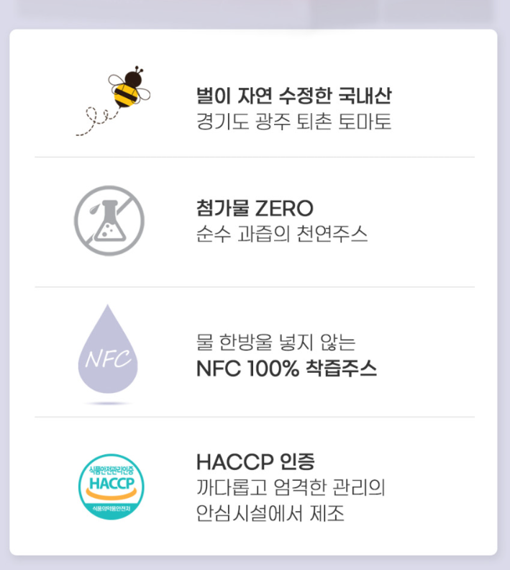Screen dimensions: 510x570
Task: Click the line 순수 과즙의 천연주스
Action: click(x=282, y=234)
